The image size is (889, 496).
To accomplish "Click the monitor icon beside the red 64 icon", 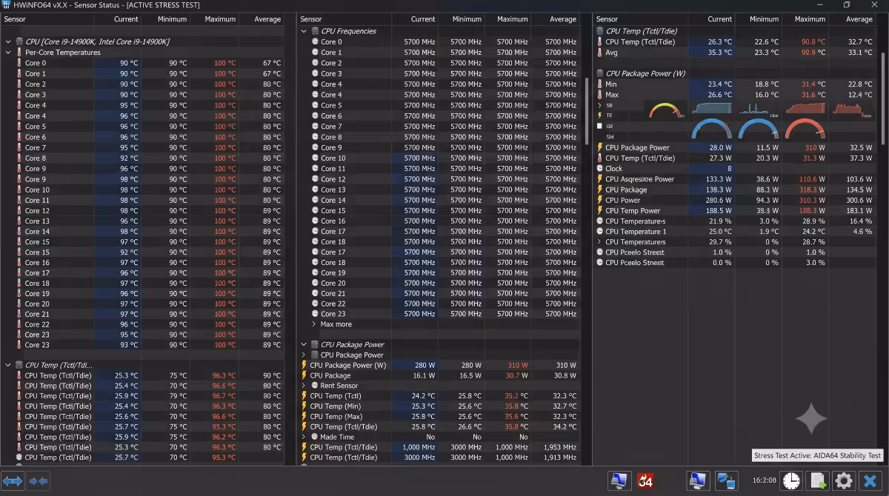I will [x=619, y=481].
